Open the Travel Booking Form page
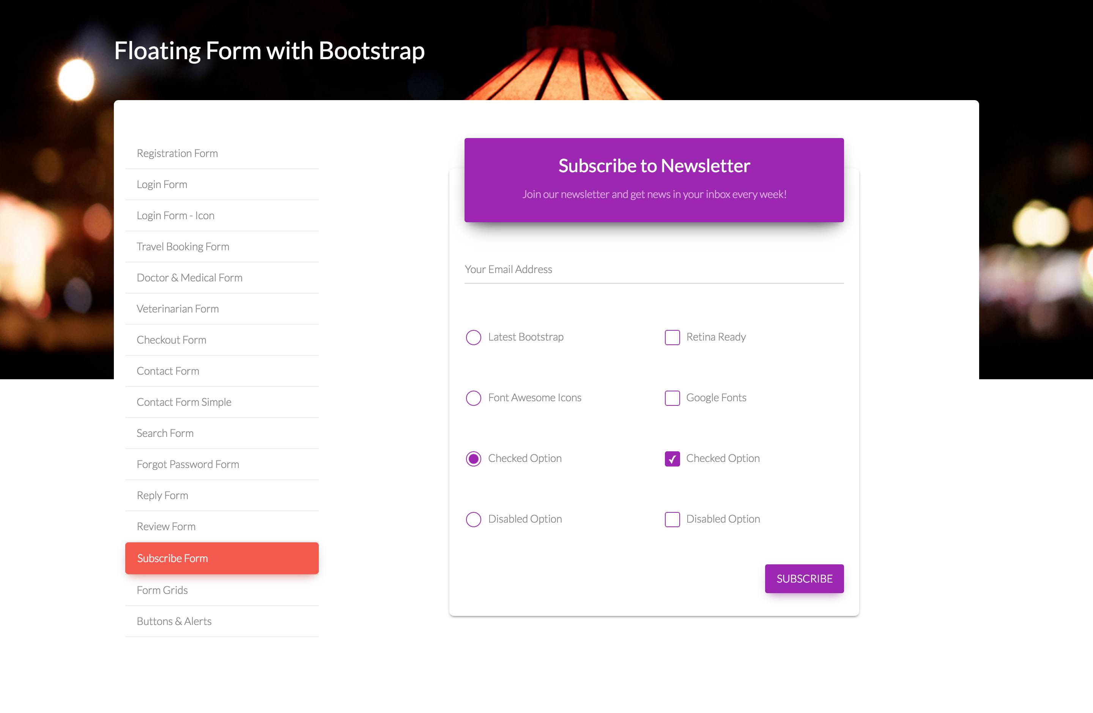Screen dimensions: 1093x713 coord(183,247)
